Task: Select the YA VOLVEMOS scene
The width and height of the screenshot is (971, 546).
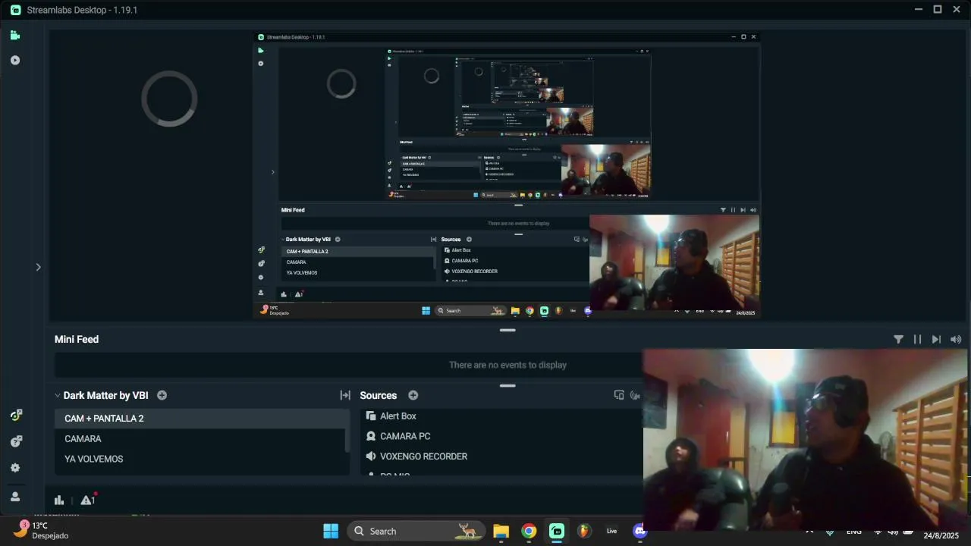Action: pyautogui.click(x=200, y=459)
